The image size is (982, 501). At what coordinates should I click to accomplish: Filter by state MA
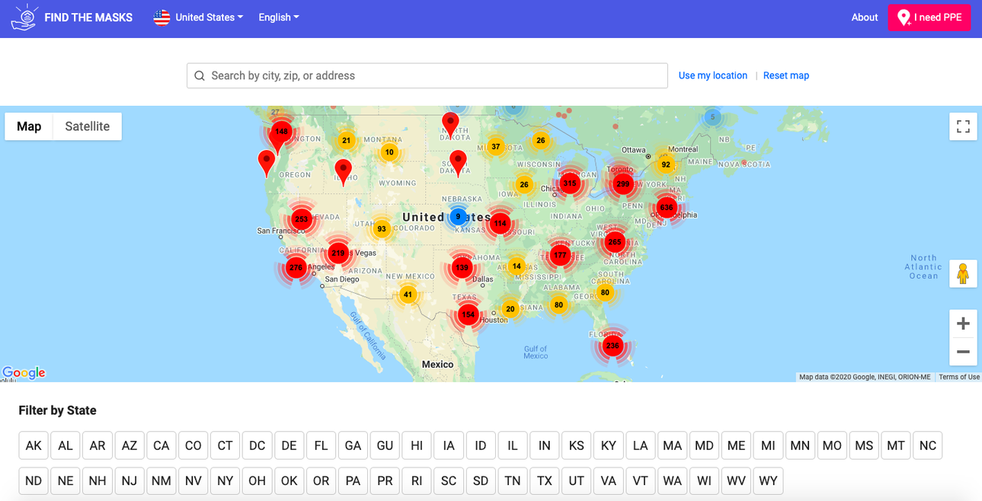tap(672, 445)
